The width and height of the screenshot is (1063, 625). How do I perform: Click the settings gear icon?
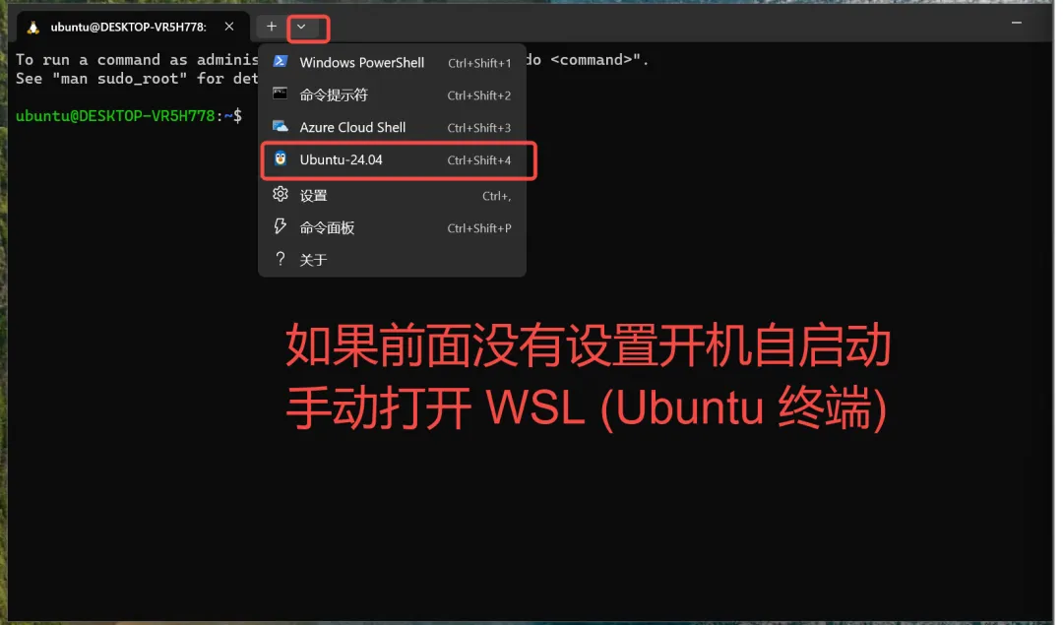click(280, 195)
